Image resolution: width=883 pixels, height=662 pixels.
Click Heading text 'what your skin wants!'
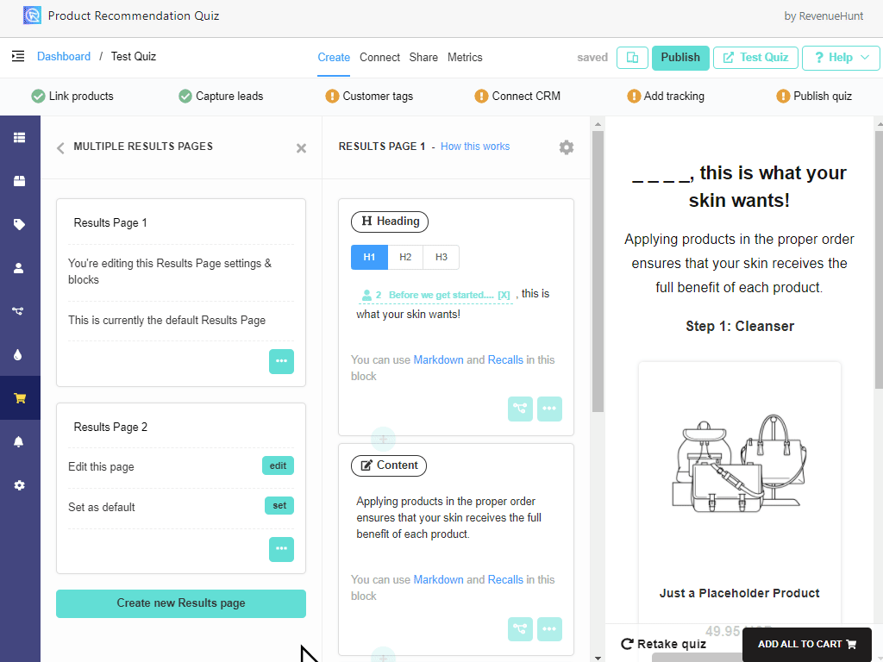tap(408, 314)
